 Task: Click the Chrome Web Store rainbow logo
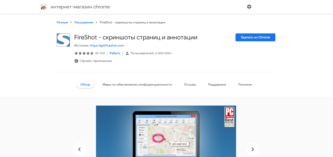tap(43, 7)
